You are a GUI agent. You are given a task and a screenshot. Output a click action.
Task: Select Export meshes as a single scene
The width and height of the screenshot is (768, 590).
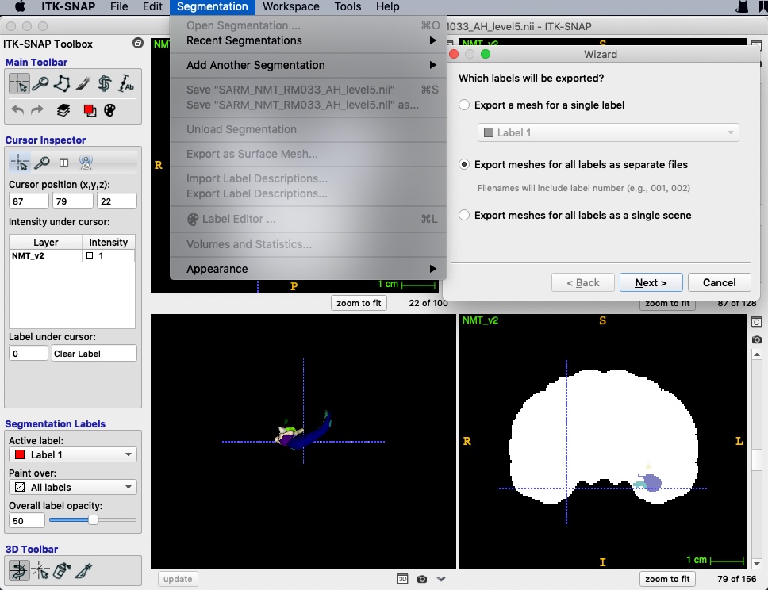(465, 216)
